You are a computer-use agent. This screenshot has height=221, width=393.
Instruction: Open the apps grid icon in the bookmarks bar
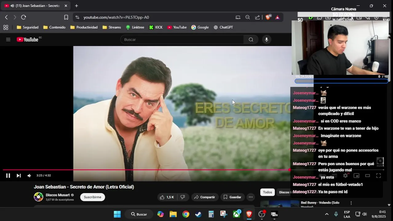pyautogui.click(x=6, y=27)
